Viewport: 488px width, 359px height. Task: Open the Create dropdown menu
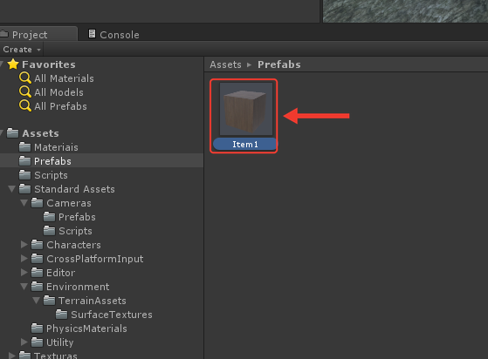point(22,50)
